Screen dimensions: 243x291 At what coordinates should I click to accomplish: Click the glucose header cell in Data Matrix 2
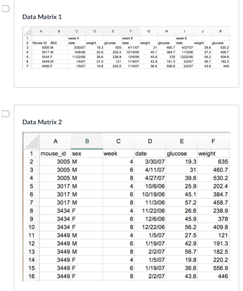[182, 154]
